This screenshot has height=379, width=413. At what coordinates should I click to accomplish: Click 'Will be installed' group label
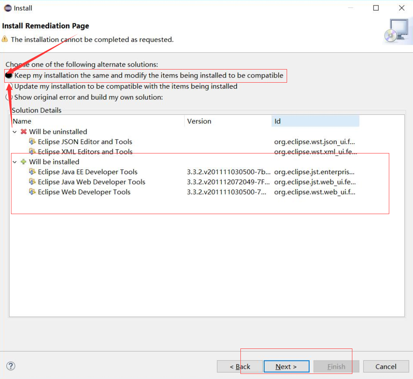click(x=54, y=162)
